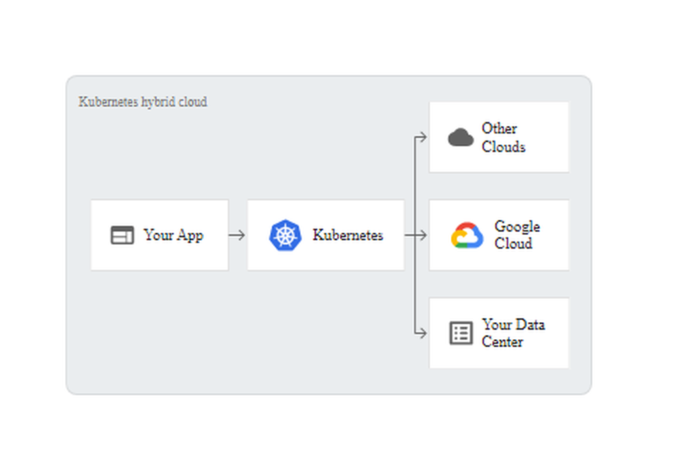This screenshot has height=466, width=679.
Task: Click the Your Data Center list icon
Action: (461, 333)
